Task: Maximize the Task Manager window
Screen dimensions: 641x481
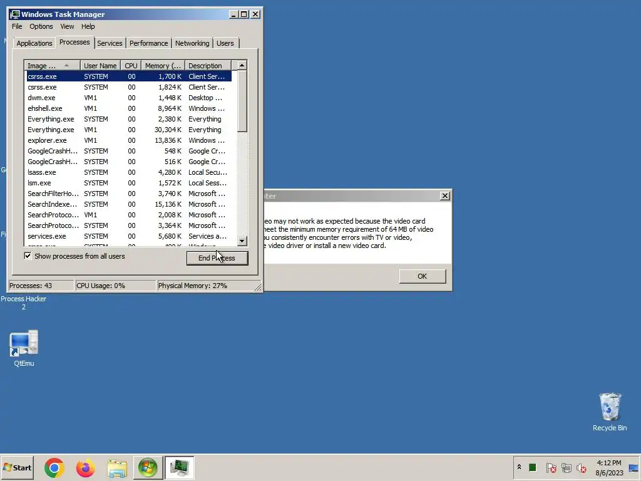Action: point(244,14)
